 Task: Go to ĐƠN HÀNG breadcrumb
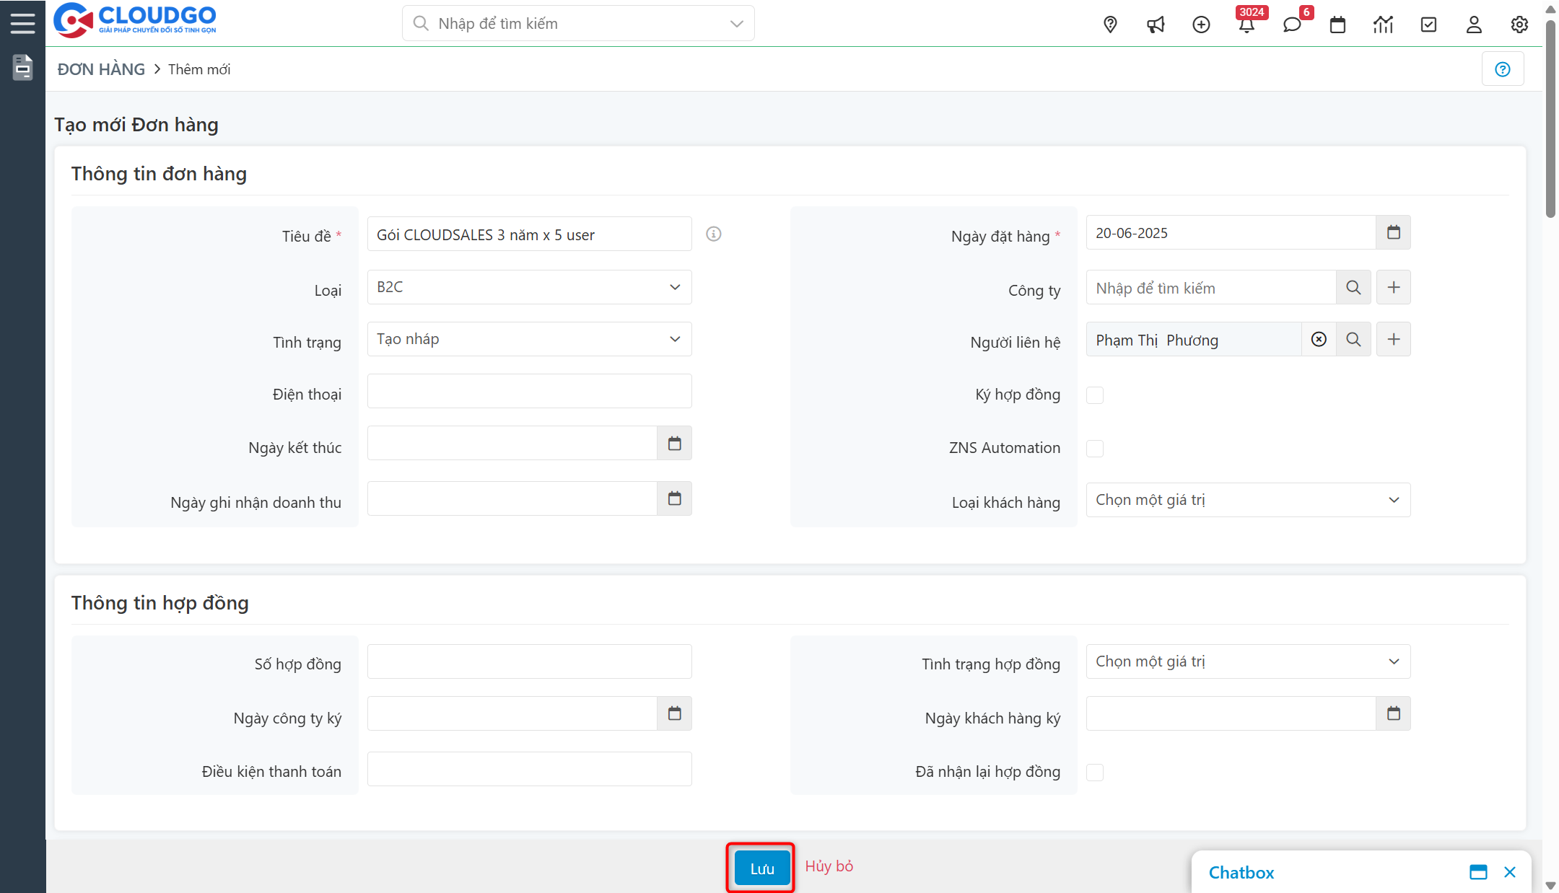(x=101, y=69)
